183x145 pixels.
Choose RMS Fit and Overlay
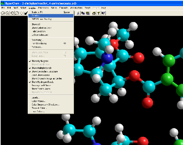[x=51, y=19]
